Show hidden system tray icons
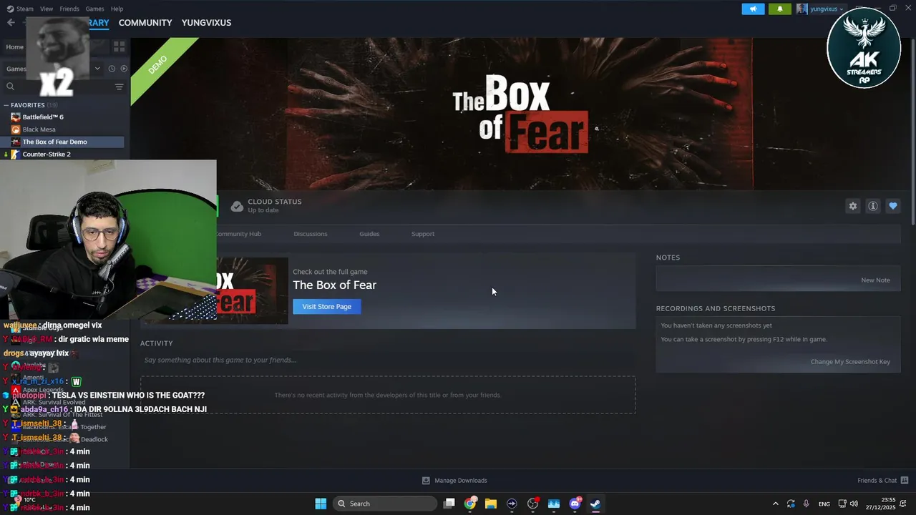 [775, 504]
